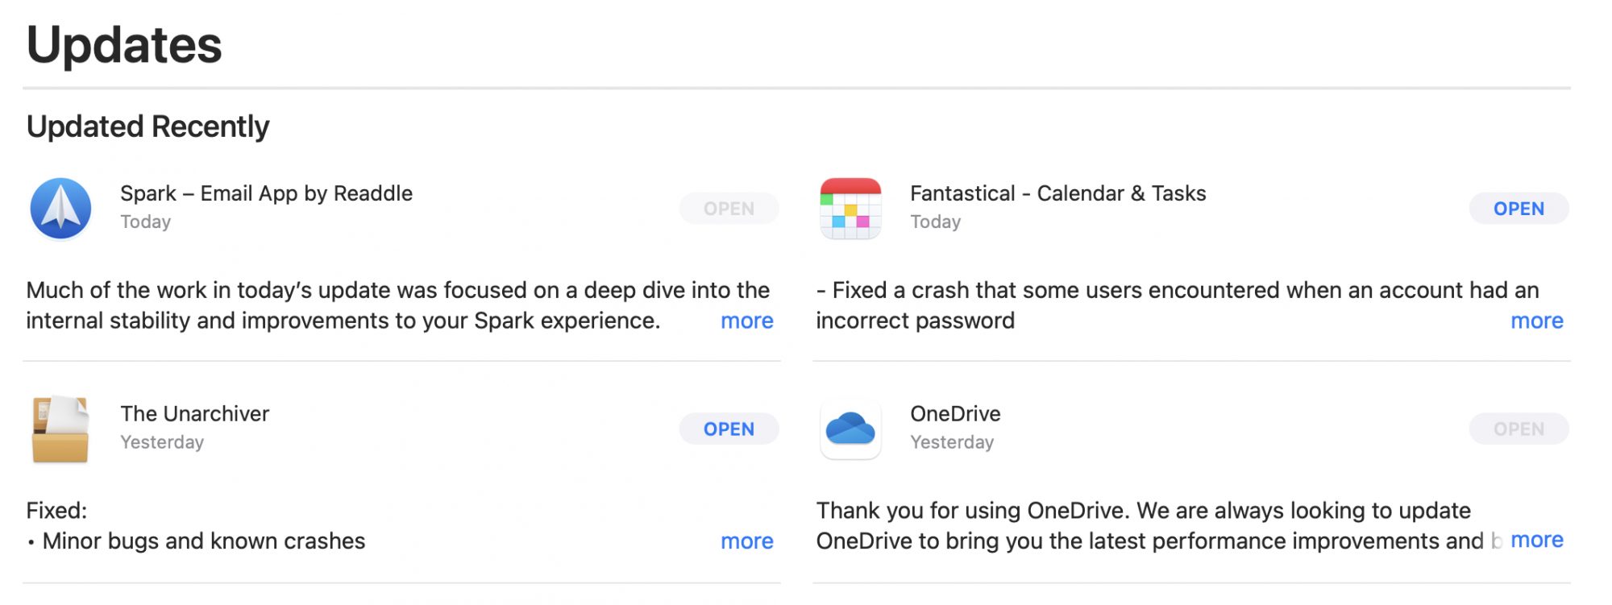Image resolution: width=1612 pixels, height=605 pixels.
Task: Click the Today date under Fantastical
Action: 935,222
